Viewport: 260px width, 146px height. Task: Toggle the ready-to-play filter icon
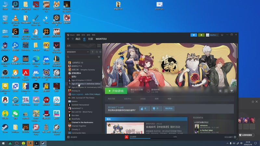(x=100, y=52)
